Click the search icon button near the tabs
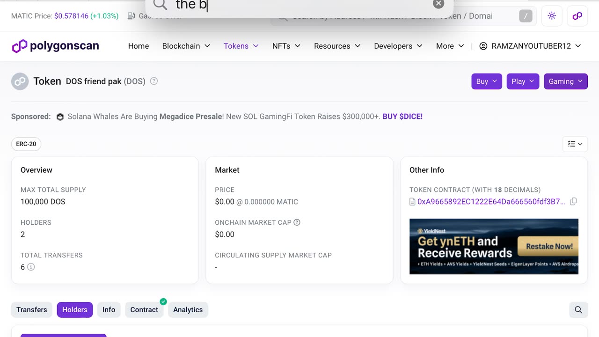The height and width of the screenshot is (337, 599). tap(578, 309)
